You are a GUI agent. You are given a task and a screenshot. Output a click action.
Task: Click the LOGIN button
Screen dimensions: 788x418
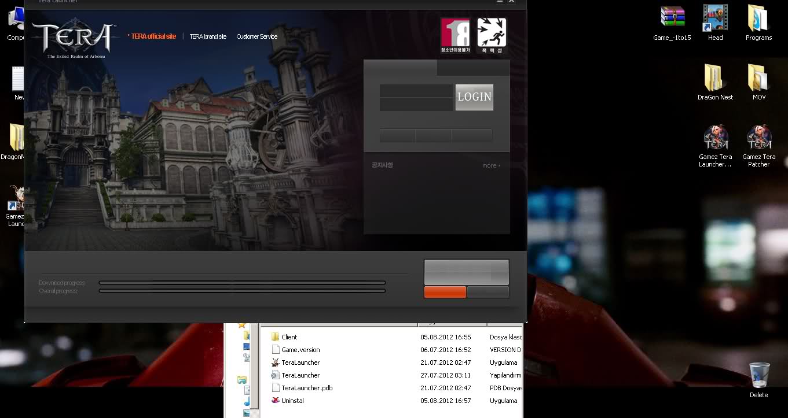pyautogui.click(x=474, y=97)
